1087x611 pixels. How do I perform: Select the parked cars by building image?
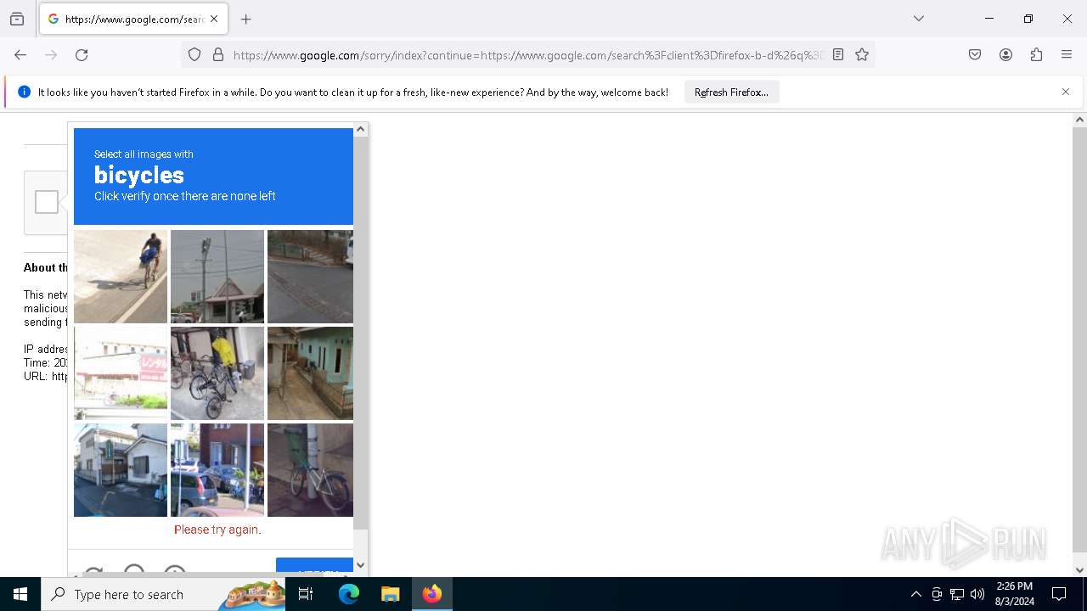217,470
